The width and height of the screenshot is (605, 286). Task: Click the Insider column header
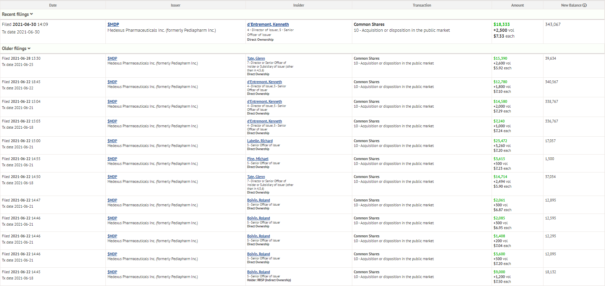[299, 5]
